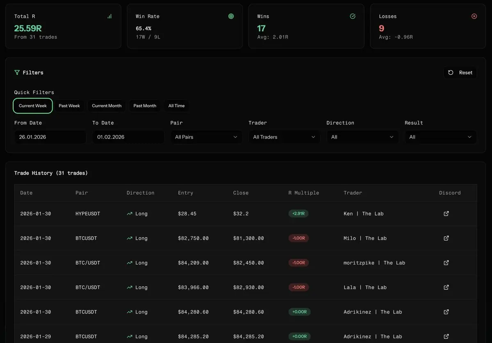The image size is (492, 343).
Task: Click the 25.59R total value
Action: [28, 28]
